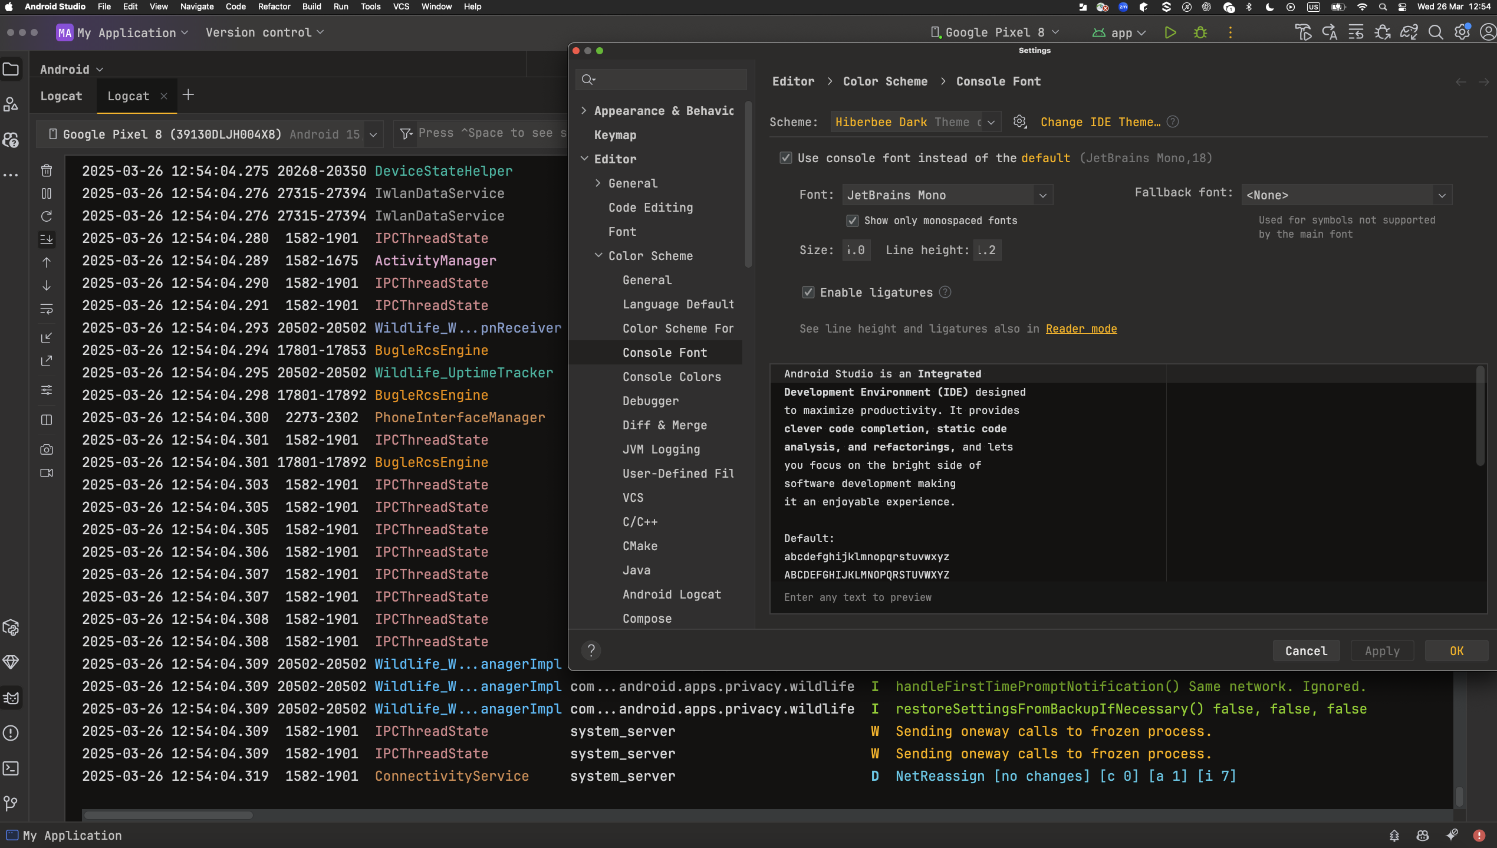Open the Fallback font dropdown

(x=1346, y=195)
